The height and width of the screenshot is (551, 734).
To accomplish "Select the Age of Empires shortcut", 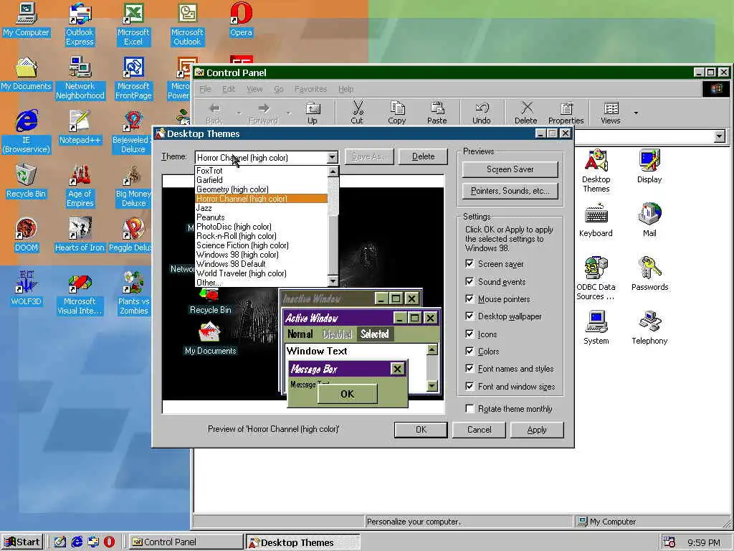I will pos(80,185).
